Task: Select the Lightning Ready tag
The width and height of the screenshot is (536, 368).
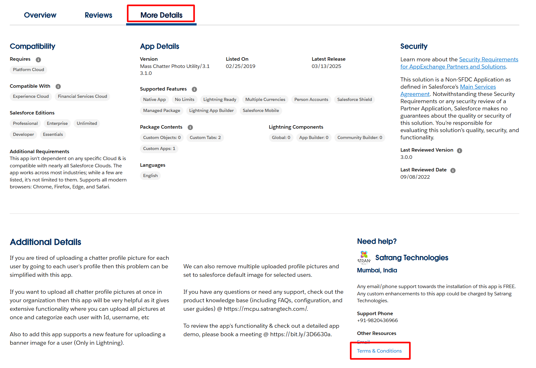Action: point(220,100)
